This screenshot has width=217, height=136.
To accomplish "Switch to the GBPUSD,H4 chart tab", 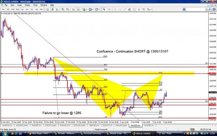I will (94, 126).
